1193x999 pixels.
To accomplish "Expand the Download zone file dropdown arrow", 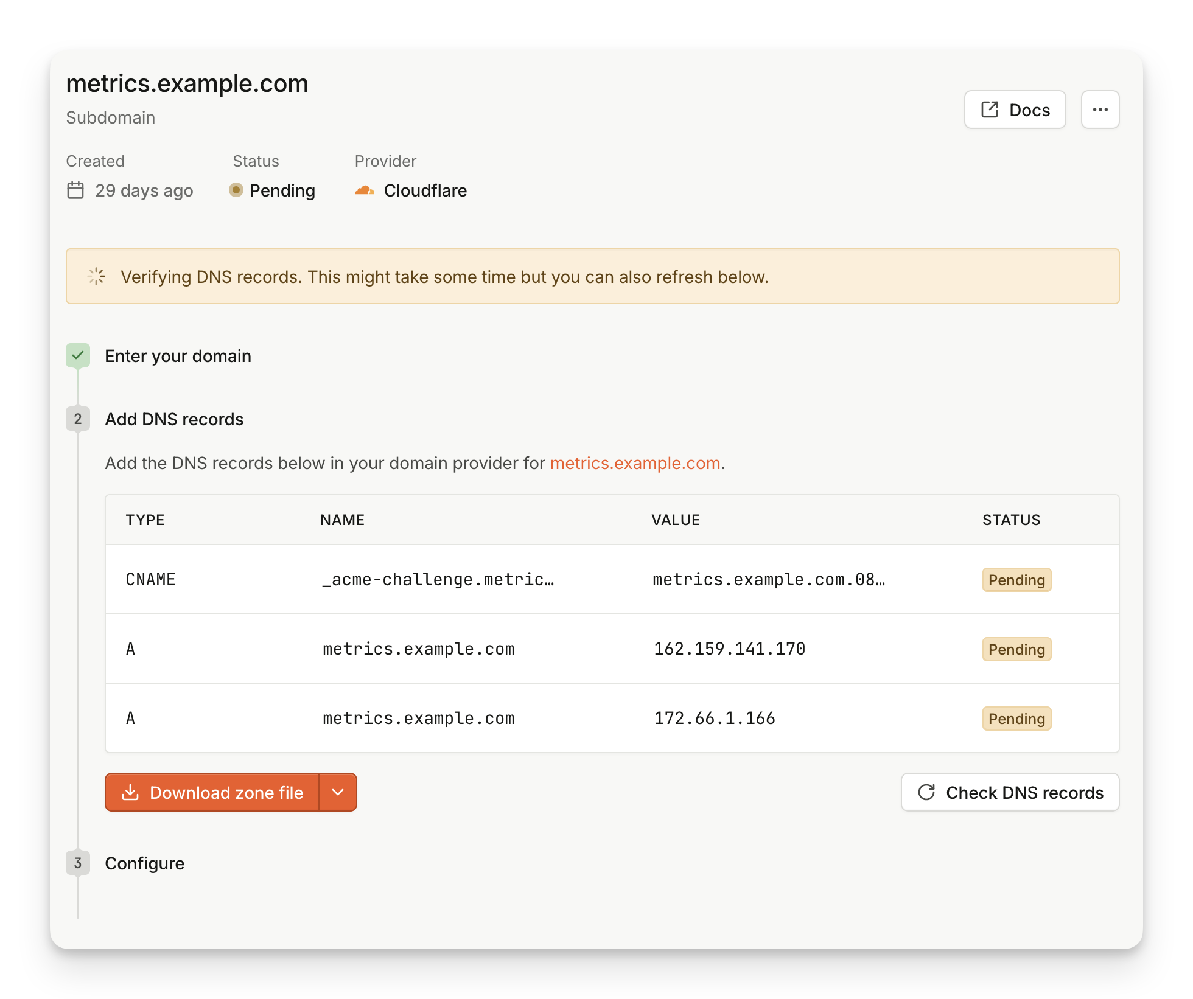I will click(x=338, y=792).
